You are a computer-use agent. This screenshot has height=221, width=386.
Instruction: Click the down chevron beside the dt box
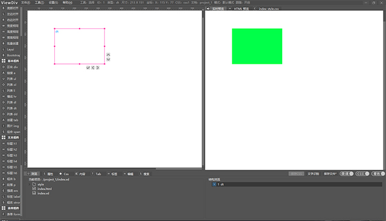[x=109, y=60]
